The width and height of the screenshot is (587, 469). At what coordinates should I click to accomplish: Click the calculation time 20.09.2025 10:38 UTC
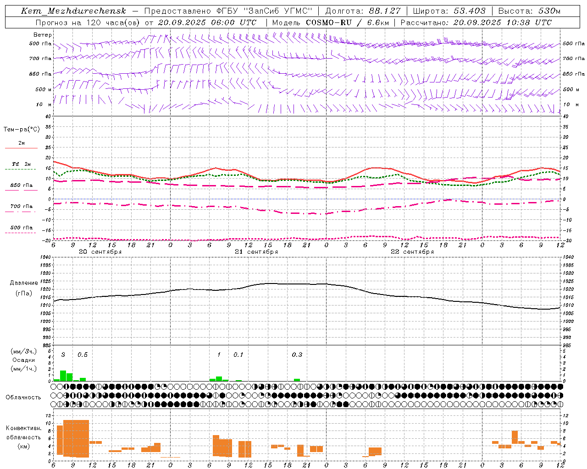click(502, 22)
